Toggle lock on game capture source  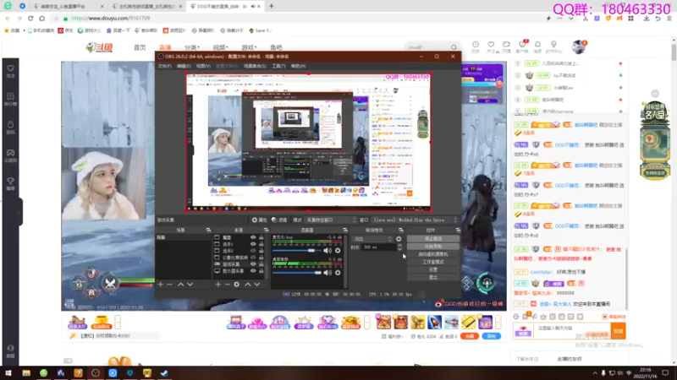coord(261,264)
